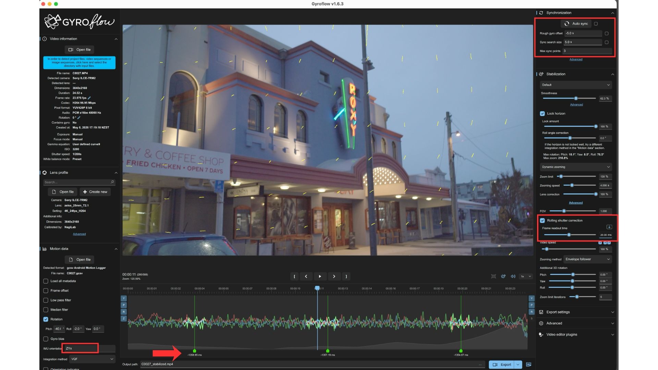Image resolution: width=658 pixels, height=370 pixels.
Task: Toggle the stabilization preview icon below the video
Action: 503,276
